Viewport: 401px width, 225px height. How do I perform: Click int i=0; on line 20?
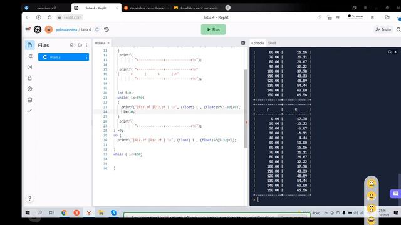pyautogui.click(x=125, y=92)
